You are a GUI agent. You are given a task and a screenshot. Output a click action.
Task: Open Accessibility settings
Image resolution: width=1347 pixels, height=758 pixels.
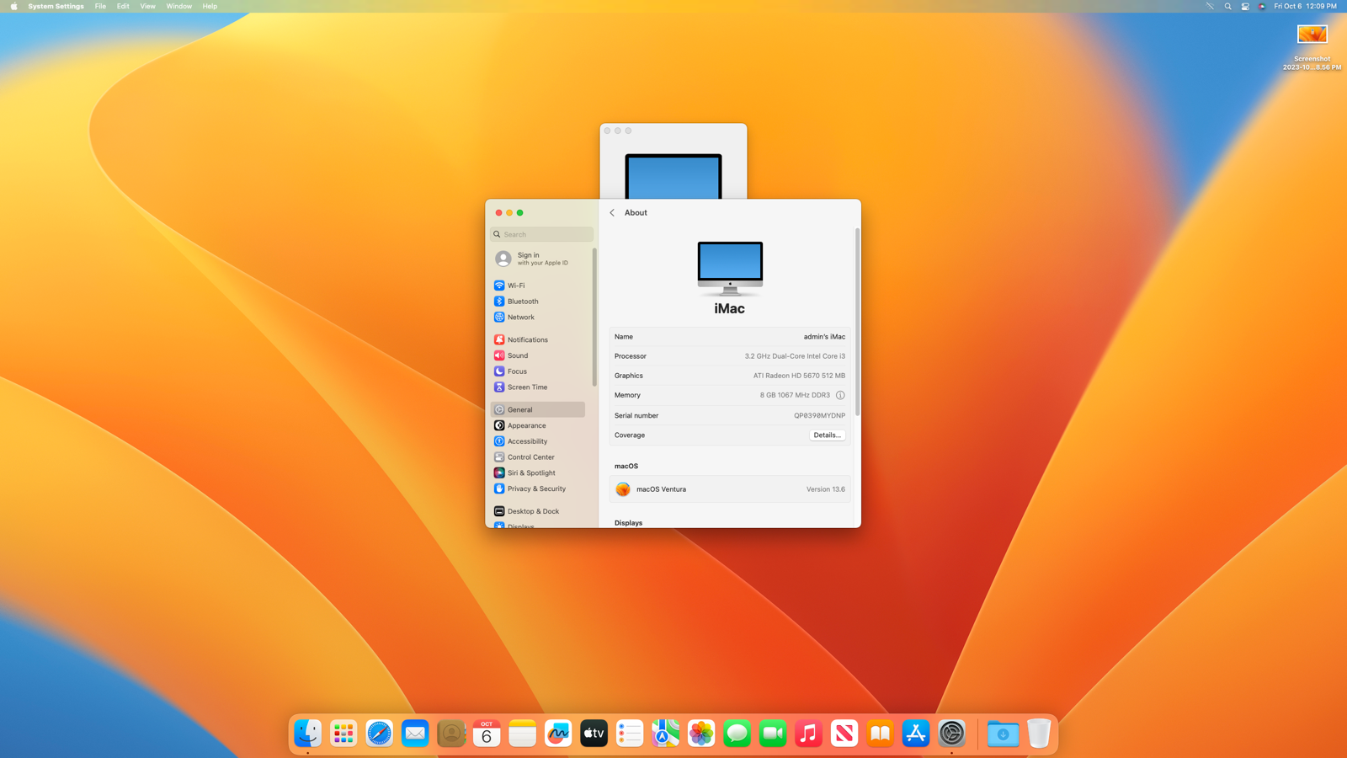coord(537,441)
